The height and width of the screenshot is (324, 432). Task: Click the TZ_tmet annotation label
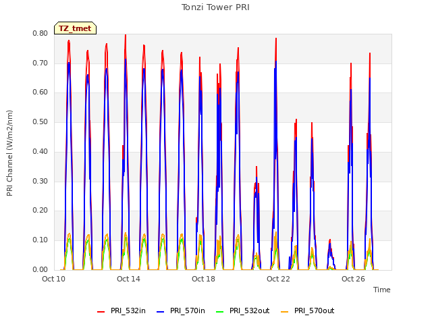[x=75, y=28]
